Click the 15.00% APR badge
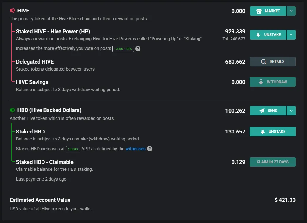This screenshot has width=307, height=223. click(73, 149)
